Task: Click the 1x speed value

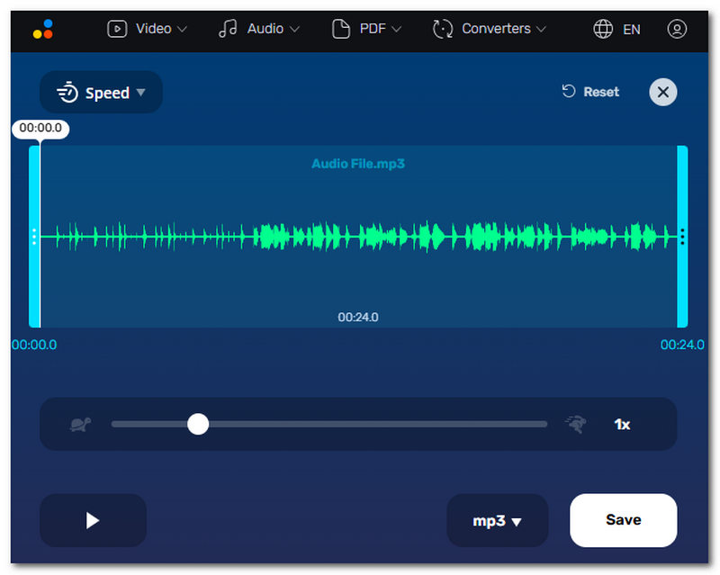Action: click(x=622, y=425)
